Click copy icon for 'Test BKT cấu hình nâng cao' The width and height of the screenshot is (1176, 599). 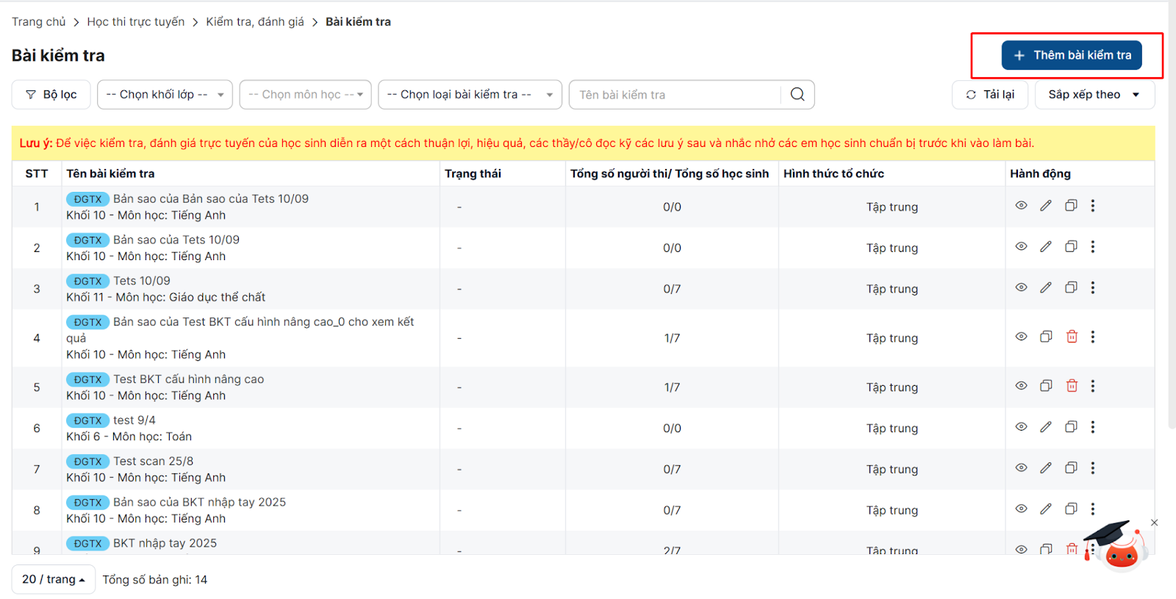click(x=1046, y=386)
